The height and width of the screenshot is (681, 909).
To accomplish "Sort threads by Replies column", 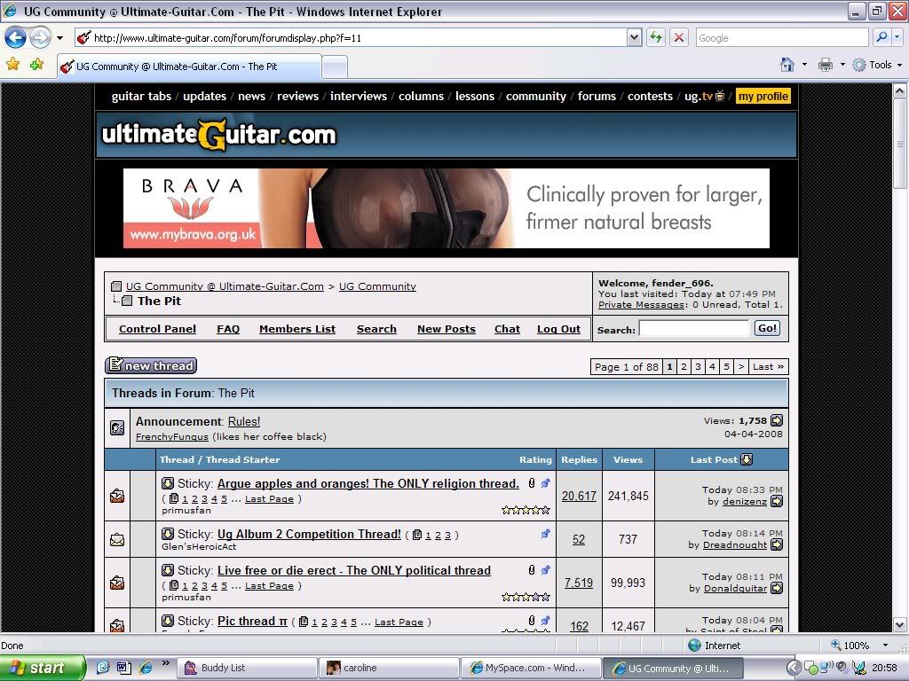I will 579,459.
